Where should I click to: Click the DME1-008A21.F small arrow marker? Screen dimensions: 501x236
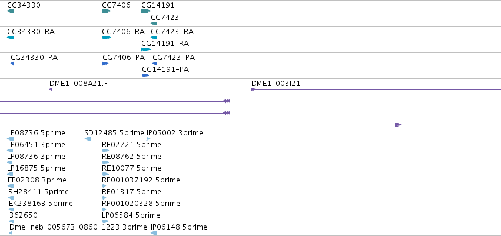point(51,89)
